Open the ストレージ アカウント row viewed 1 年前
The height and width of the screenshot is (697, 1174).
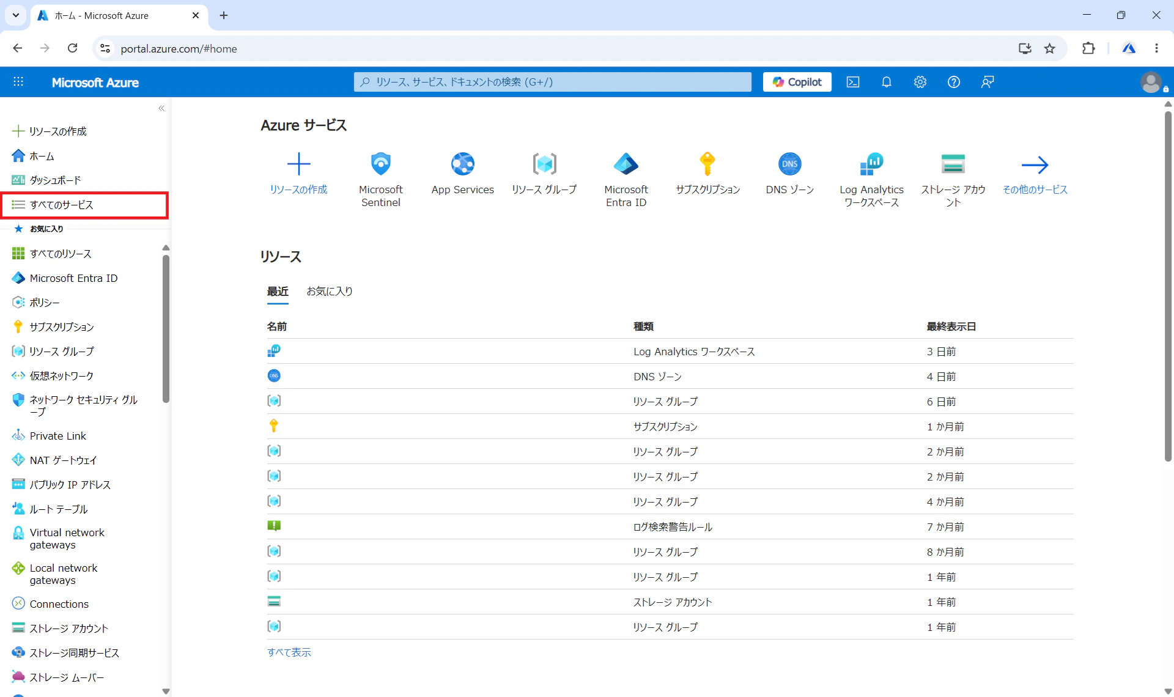tap(670, 602)
